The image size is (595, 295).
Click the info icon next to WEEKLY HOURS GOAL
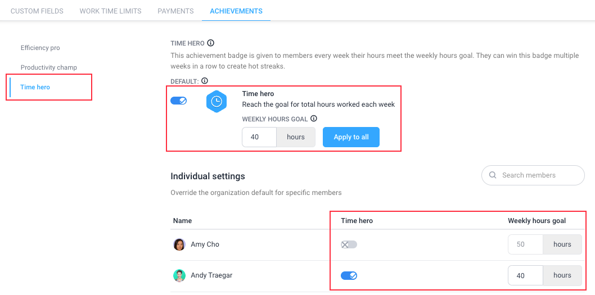pyautogui.click(x=313, y=119)
